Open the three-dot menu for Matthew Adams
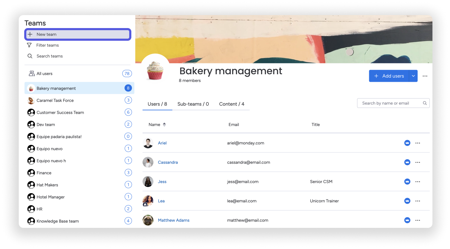This screenshot has height=249, width=450. 418,220
